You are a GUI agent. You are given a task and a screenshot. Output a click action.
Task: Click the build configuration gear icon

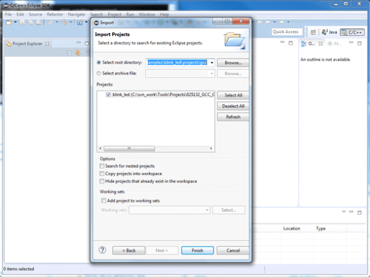[50, 22]
